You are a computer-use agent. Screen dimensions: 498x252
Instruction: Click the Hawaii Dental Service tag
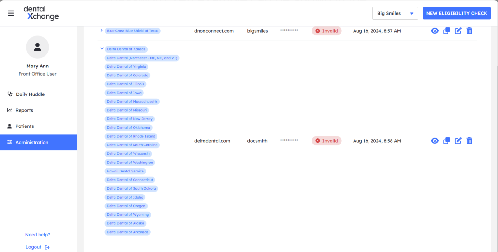125,171
